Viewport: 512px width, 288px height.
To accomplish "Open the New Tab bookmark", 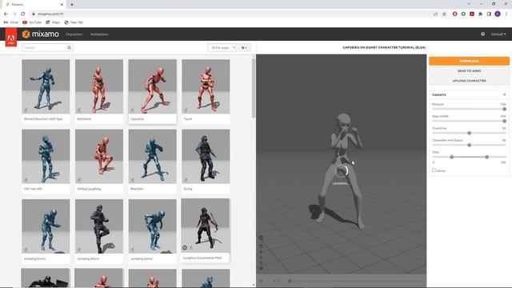I will pos(74,22).
